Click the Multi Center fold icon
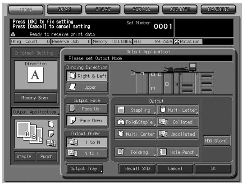242x183 pixels. click(x=121, y=134)
